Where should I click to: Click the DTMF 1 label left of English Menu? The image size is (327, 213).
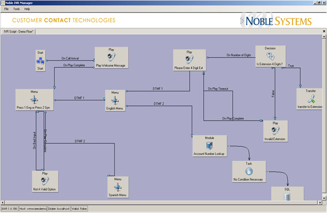pos(79,98)
